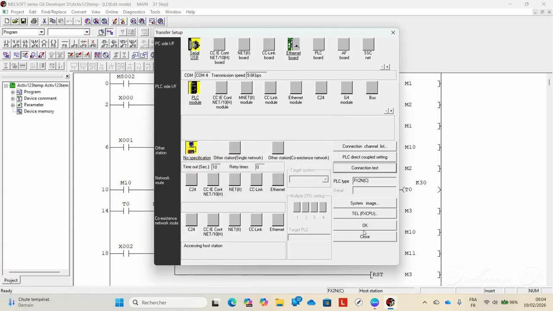
Task: Open PLC direct coupled setting
Action: (x=365, y=157)
